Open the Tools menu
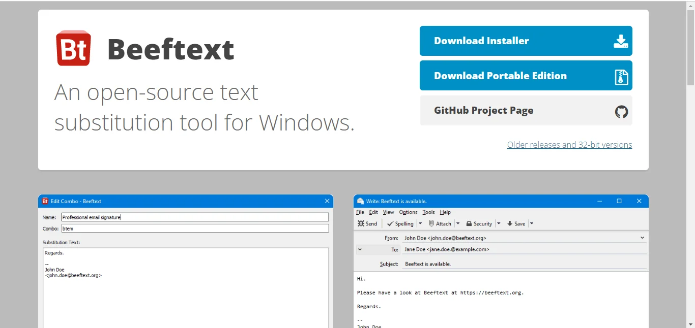695x328 pixels. click(x=429, y=212)
